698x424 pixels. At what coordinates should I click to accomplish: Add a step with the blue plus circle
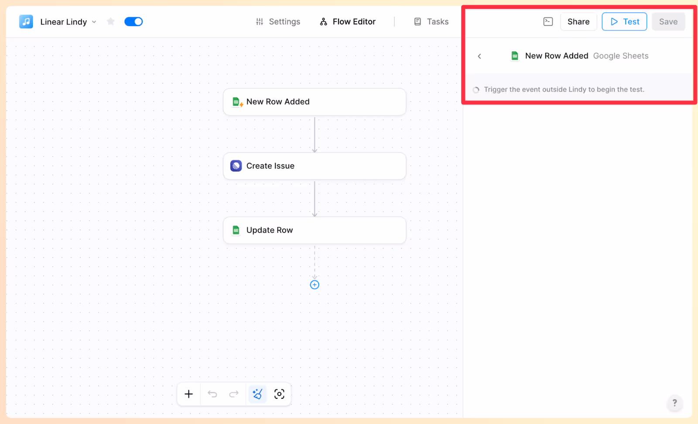tap(315, 285)
